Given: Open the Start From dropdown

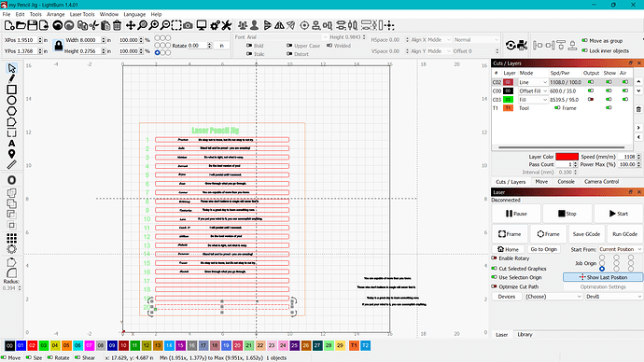Looking at the screenshot, I should 620,249.
